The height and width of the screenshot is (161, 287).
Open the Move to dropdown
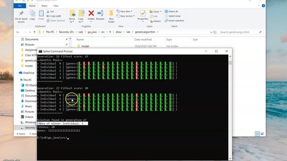(x=72, y=17)
